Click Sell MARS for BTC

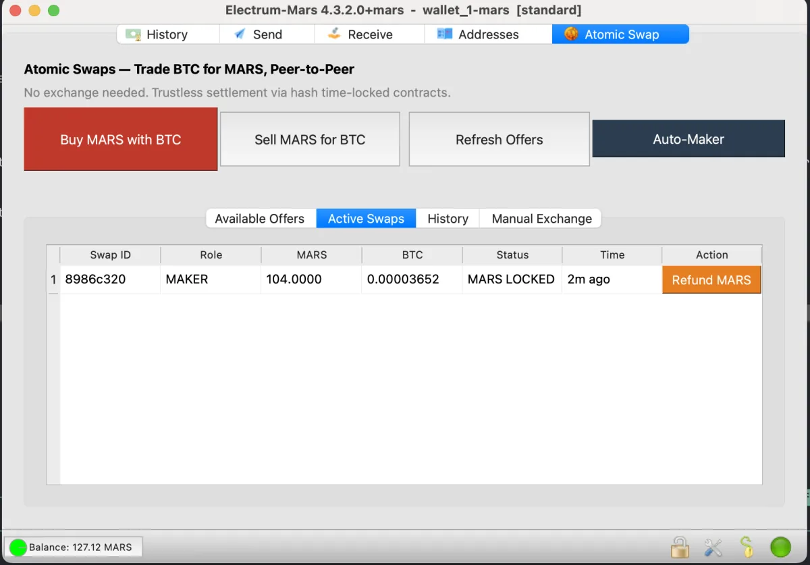(309, 139)
